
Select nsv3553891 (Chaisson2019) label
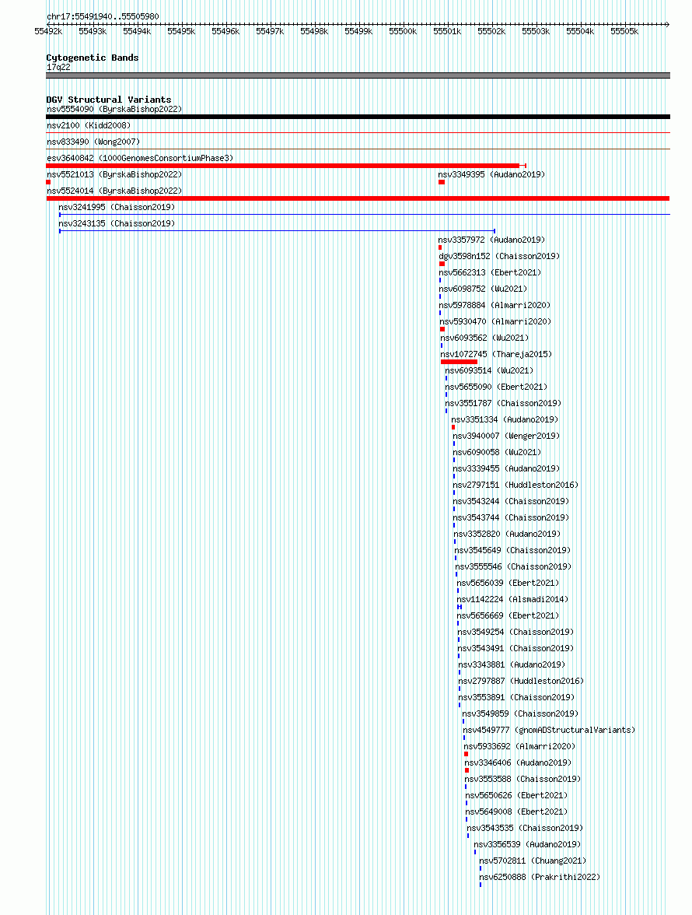click(516, 697)
